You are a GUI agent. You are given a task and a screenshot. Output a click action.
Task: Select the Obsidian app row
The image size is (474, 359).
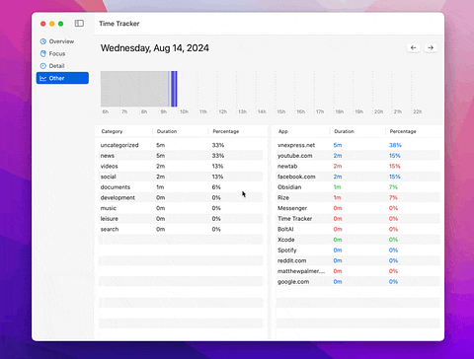coord(357,187)
